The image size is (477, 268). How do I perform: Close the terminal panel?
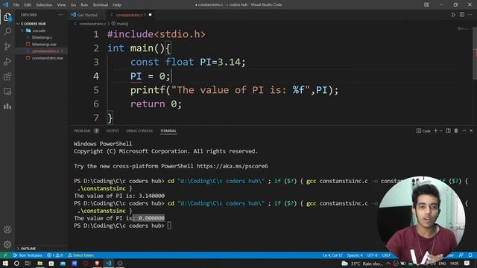coord(471,131)
